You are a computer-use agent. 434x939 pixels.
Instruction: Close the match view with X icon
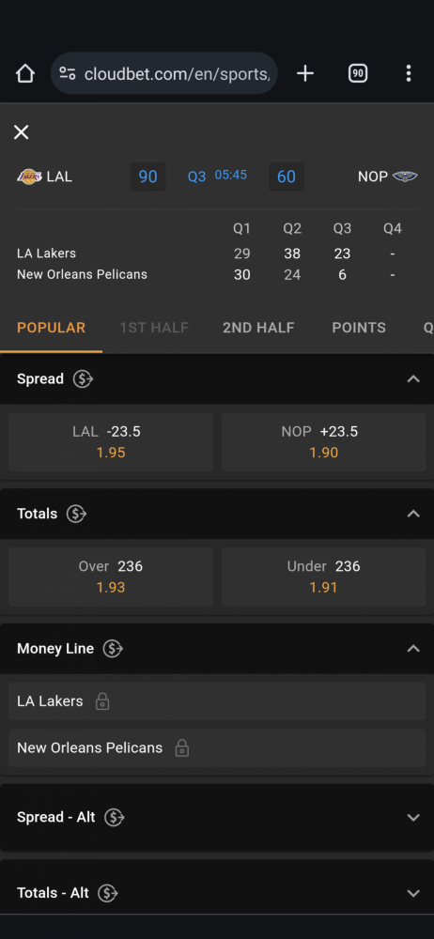coord(21,132)
